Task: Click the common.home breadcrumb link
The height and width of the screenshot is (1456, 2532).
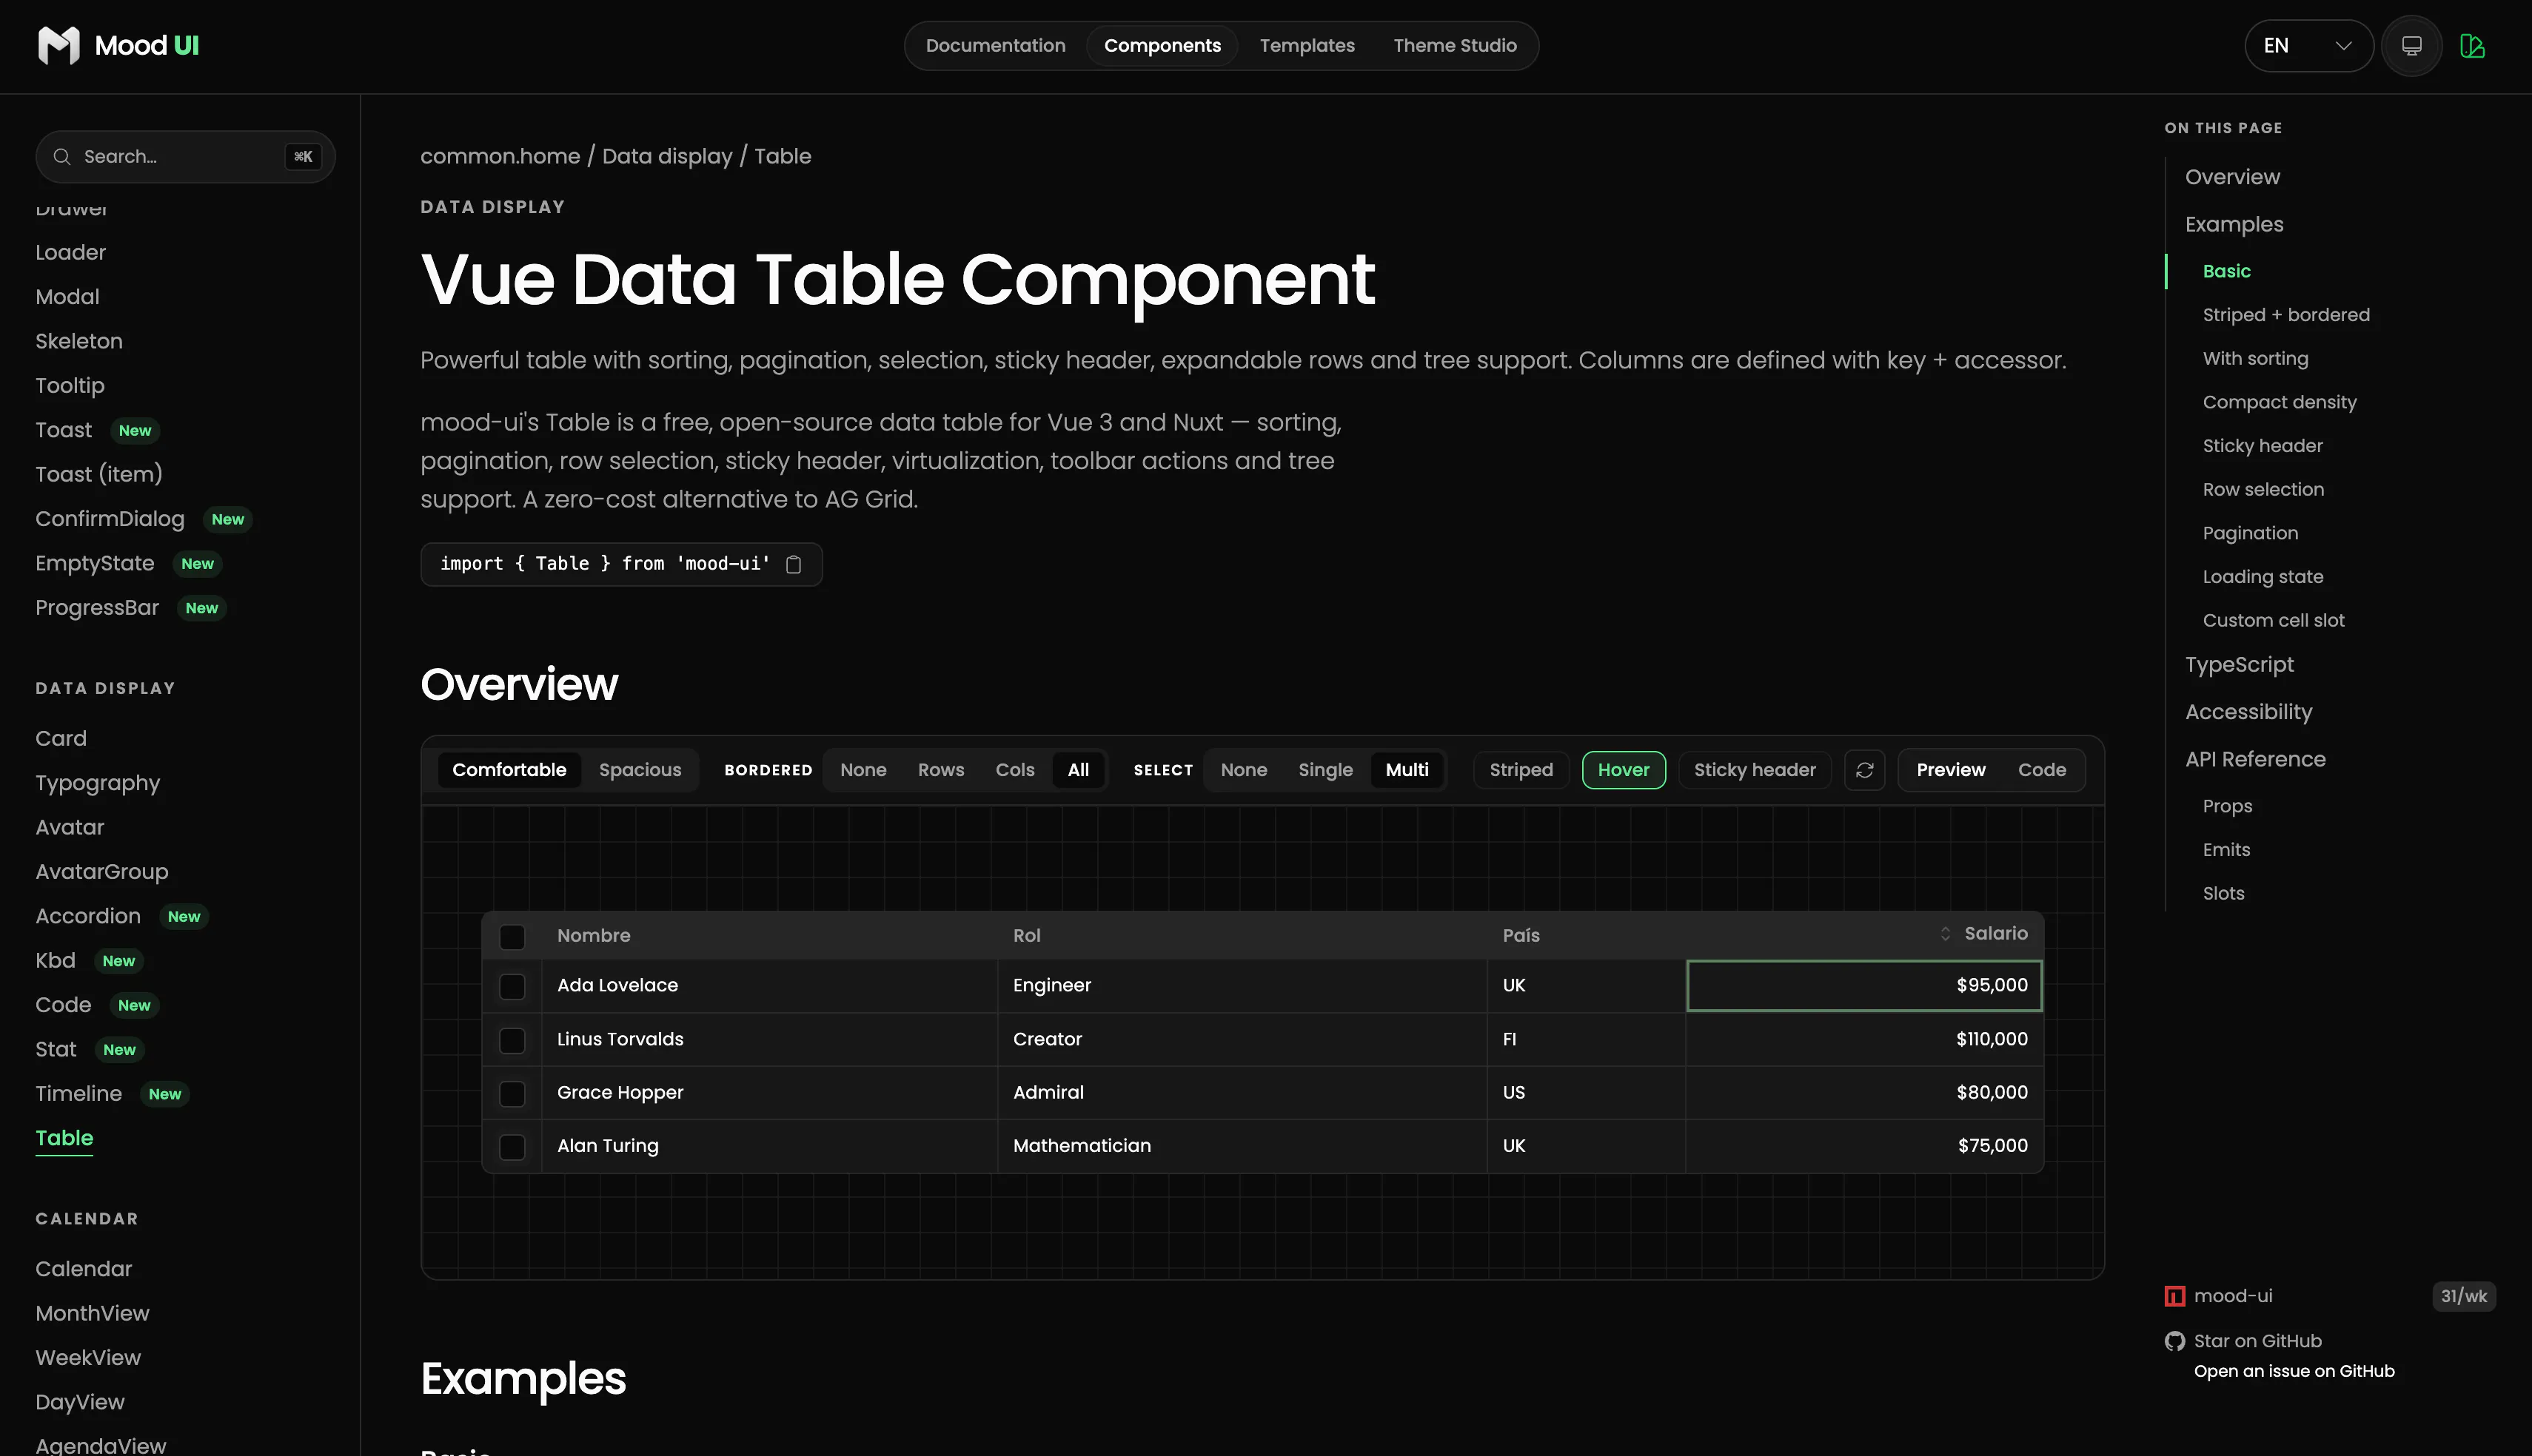Action: [500, 156]
